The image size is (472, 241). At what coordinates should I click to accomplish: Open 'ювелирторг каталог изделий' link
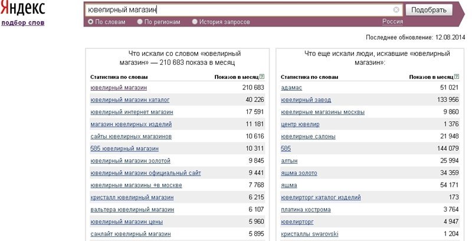(x=321, y=197)
